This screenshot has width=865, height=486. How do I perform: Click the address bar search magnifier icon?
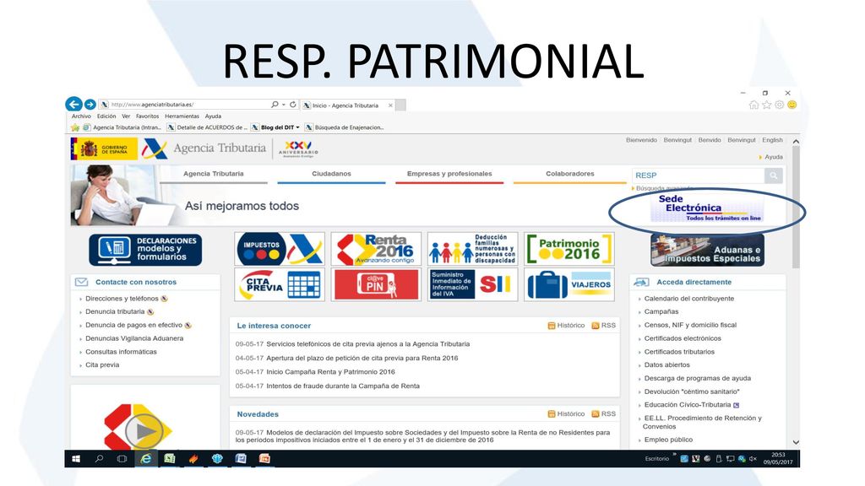[275, 104]
